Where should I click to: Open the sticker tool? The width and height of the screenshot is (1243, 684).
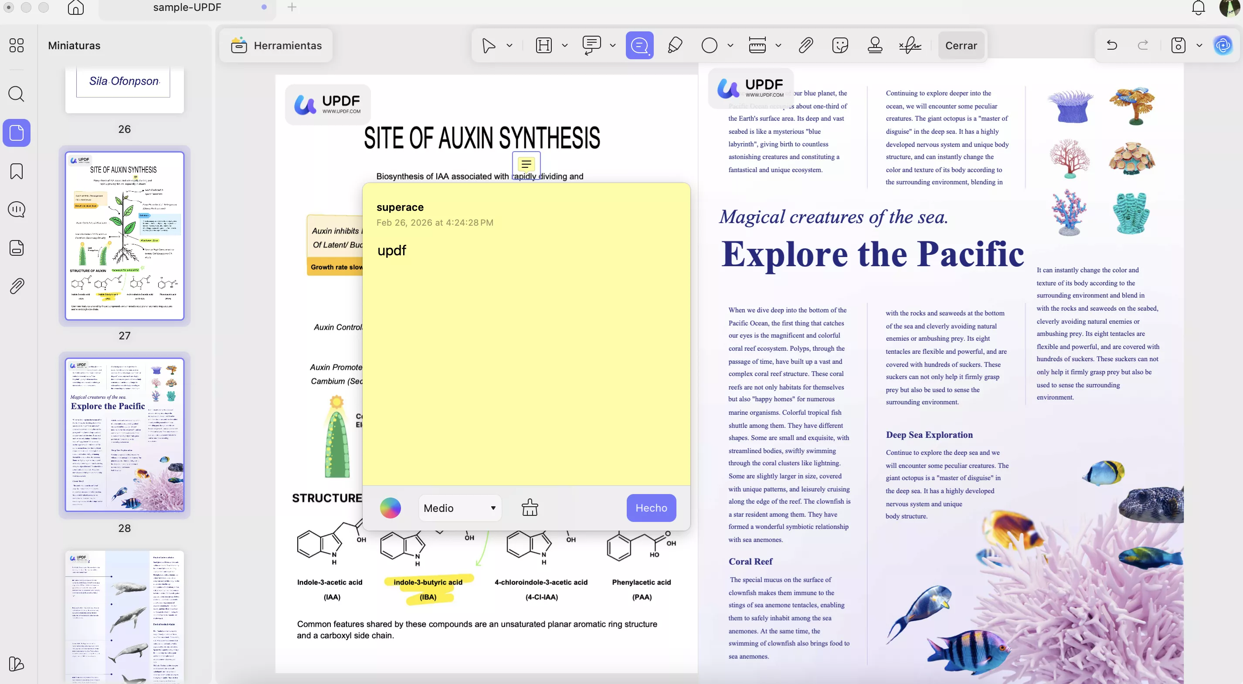pyautogui.click(x=840, y=45)
